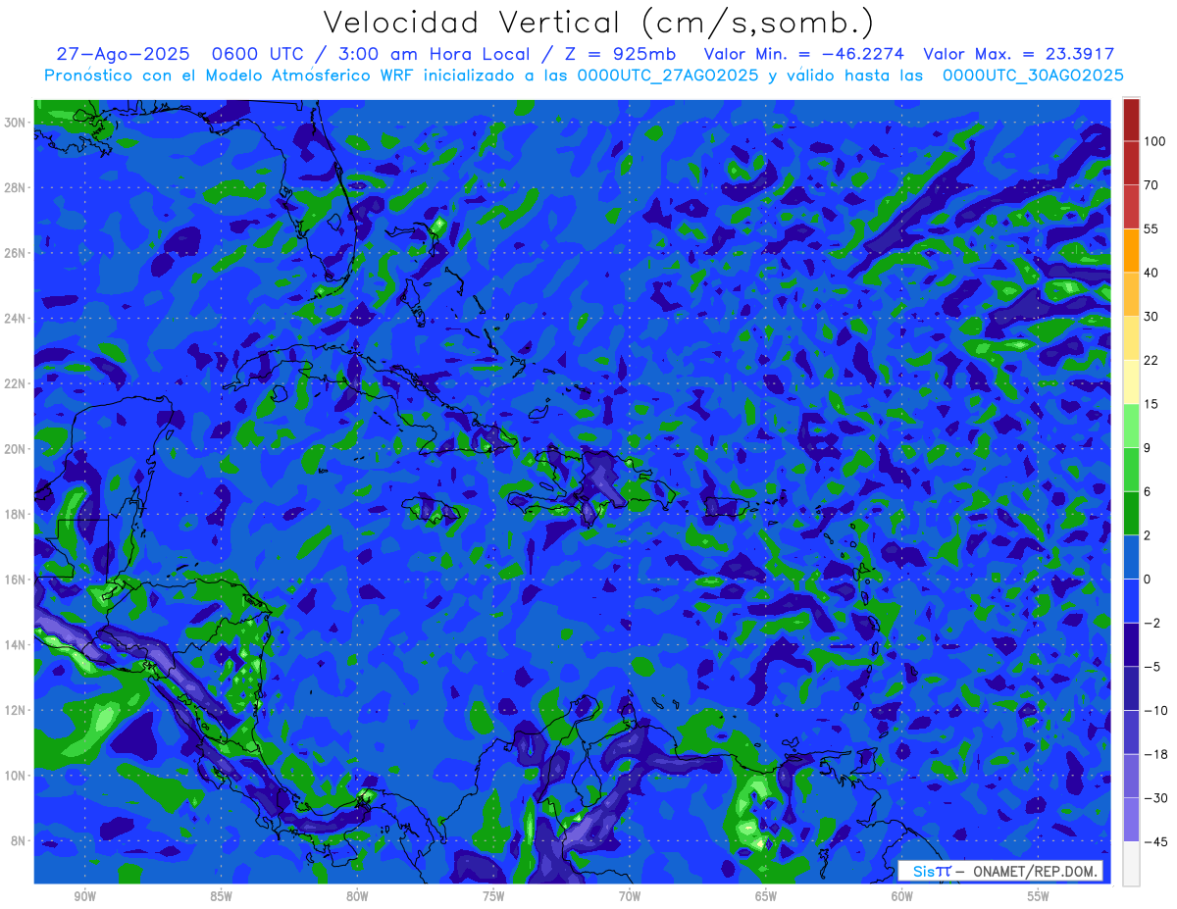This screenshot has width=1177, height=909.
Task: Click the 18N latitude label
Action: pyautogui.click(x=17, y=514)
